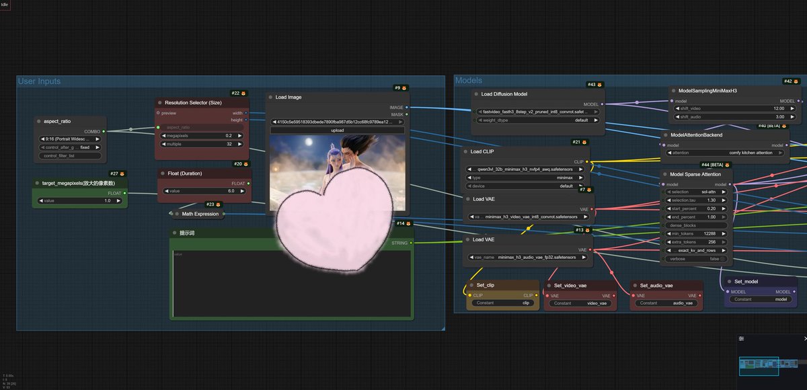Screen dimensions: 807x390
Task: Select next image file in Load Image
Action: coord(401,122)
